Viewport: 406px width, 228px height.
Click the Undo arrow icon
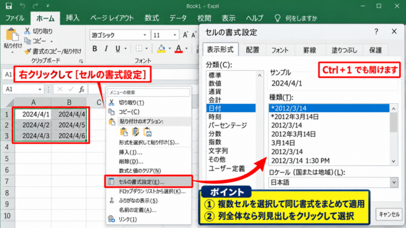tap(23, 6)
